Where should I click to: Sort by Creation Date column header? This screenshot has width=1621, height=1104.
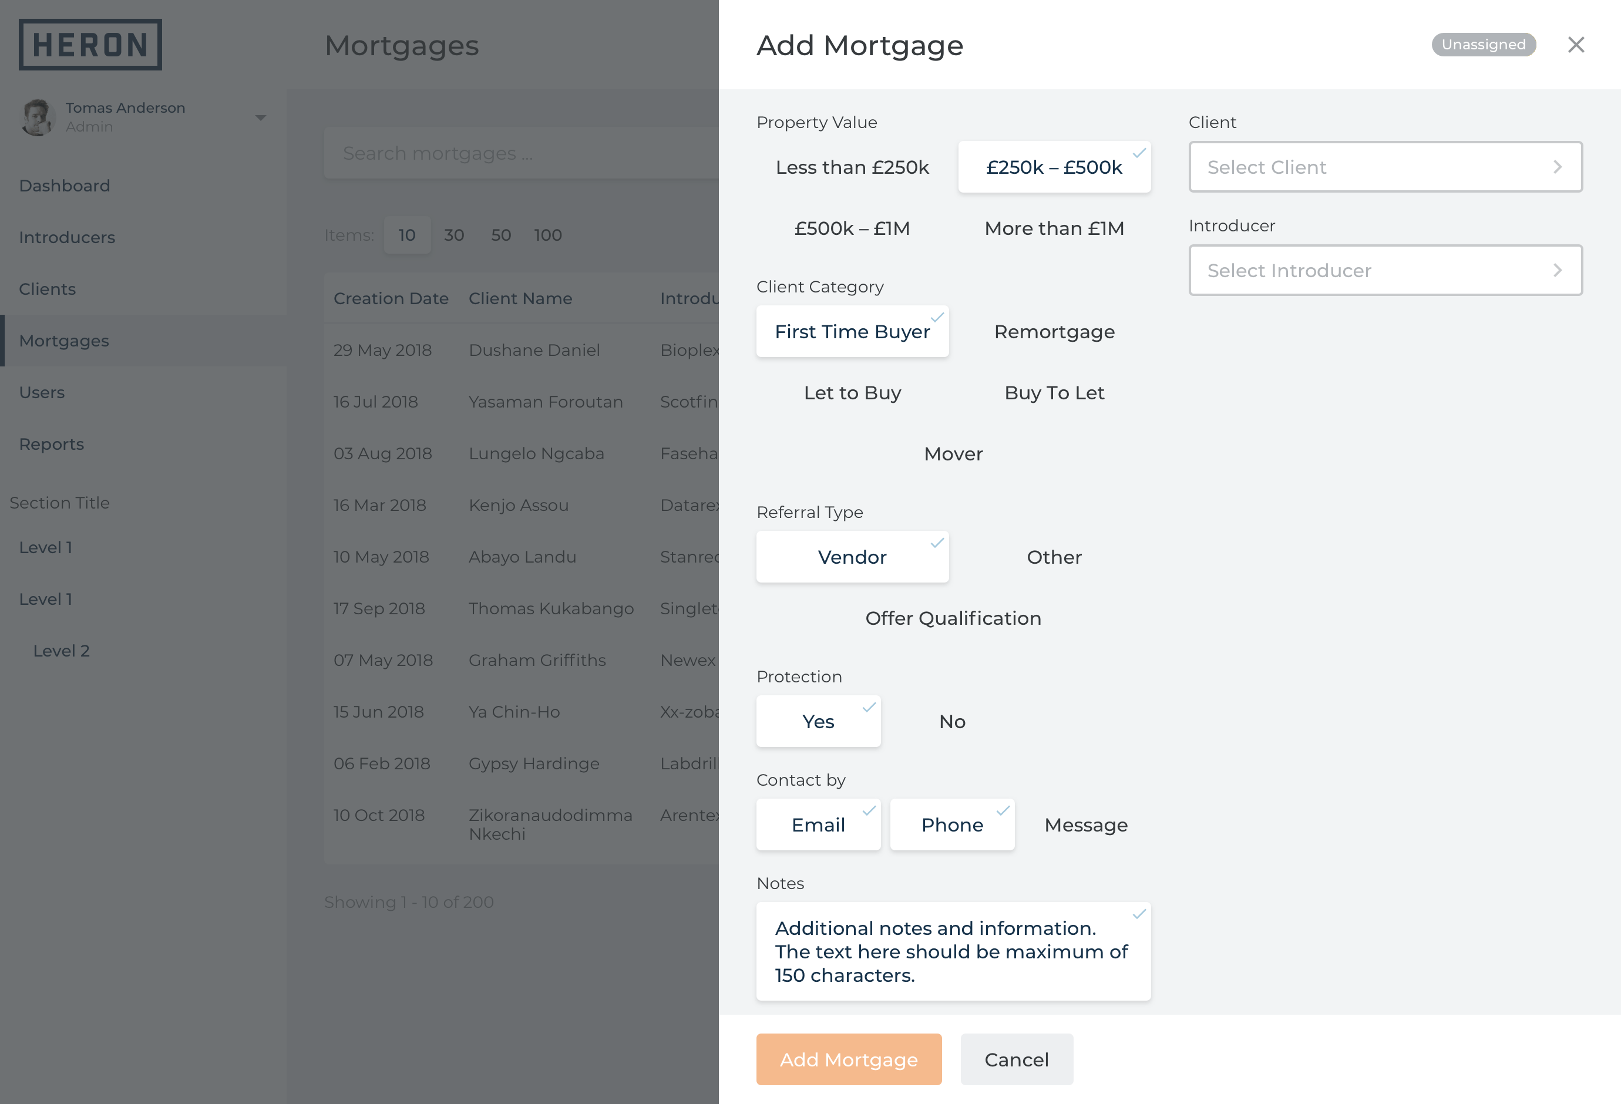pos(391,298)
